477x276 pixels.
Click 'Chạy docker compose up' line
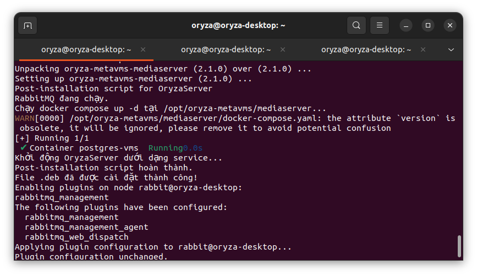tap(171, 108)
